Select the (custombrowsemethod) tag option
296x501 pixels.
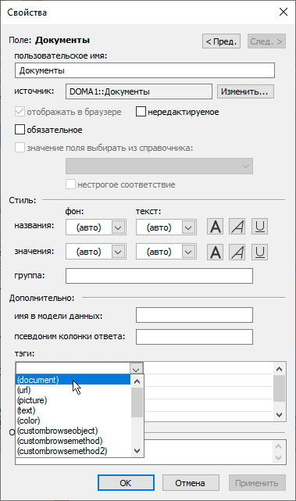coord(73,441)
